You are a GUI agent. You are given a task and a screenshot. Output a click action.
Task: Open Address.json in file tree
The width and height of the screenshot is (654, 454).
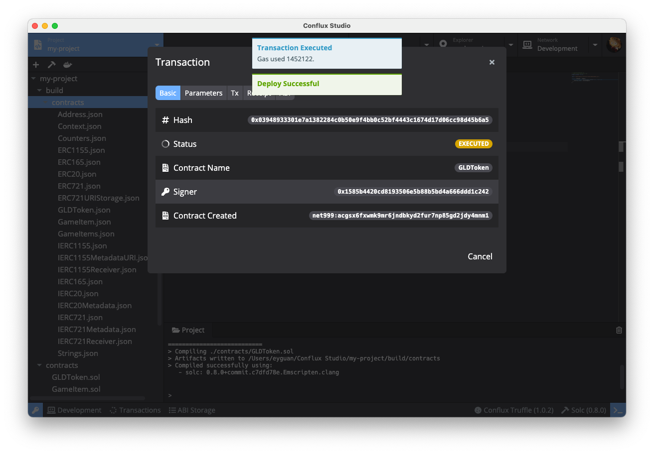pyautogui.click(x=80, y=114)
